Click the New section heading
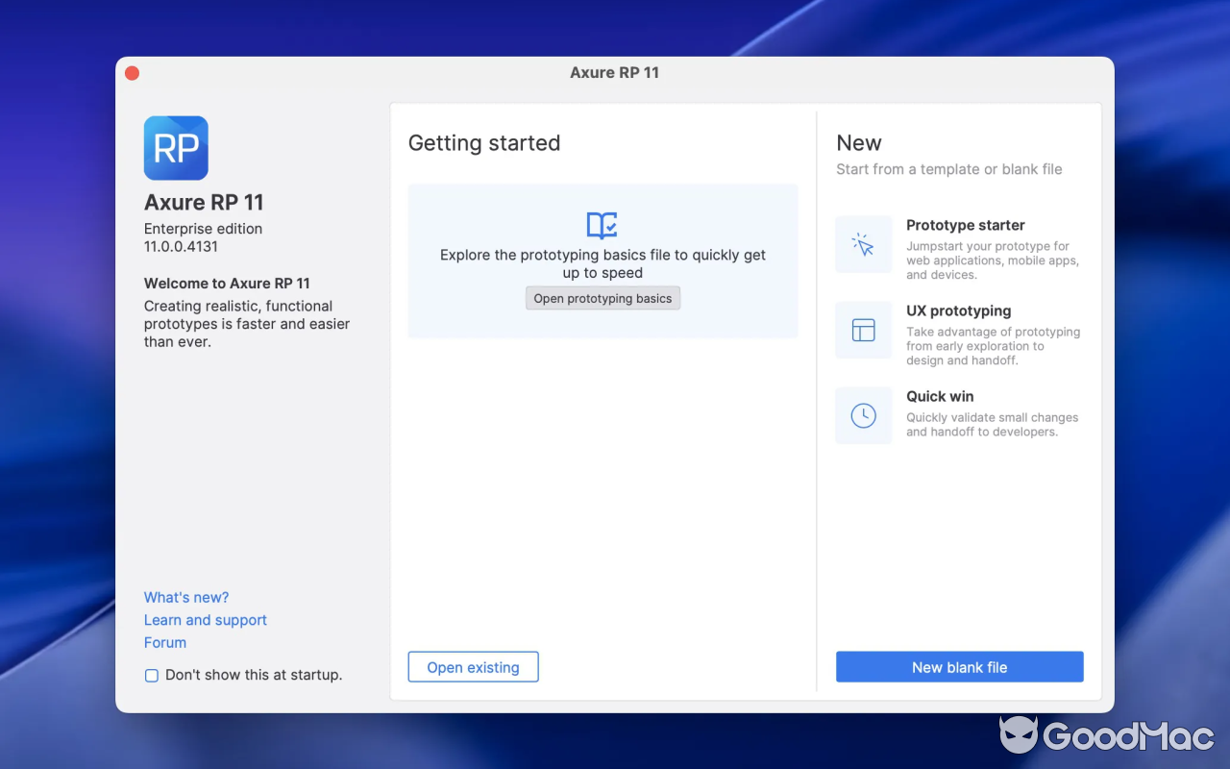Viewport: 1230px width, 769px height. click(858, 142)
